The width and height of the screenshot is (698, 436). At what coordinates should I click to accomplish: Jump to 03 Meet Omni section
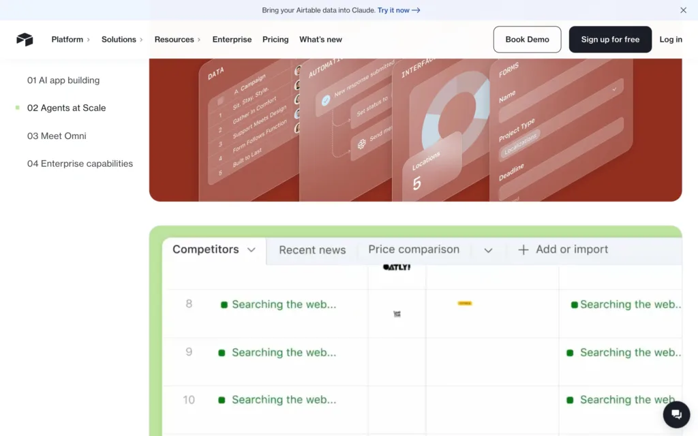[x=57, y=136]
